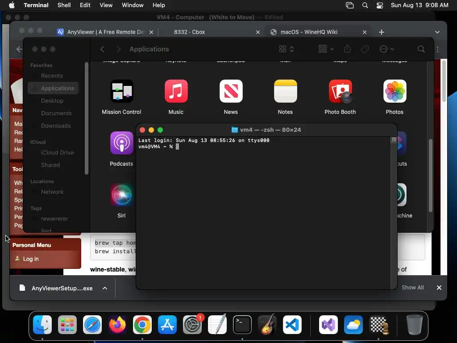
Task: Open the News app icon
Action: [x=231, y=91]
